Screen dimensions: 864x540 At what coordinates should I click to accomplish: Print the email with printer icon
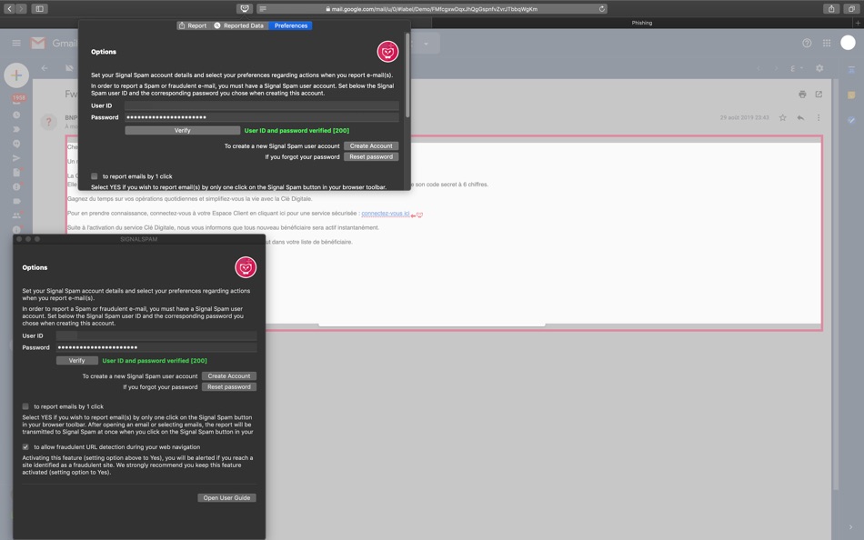[x=802, y=95]
